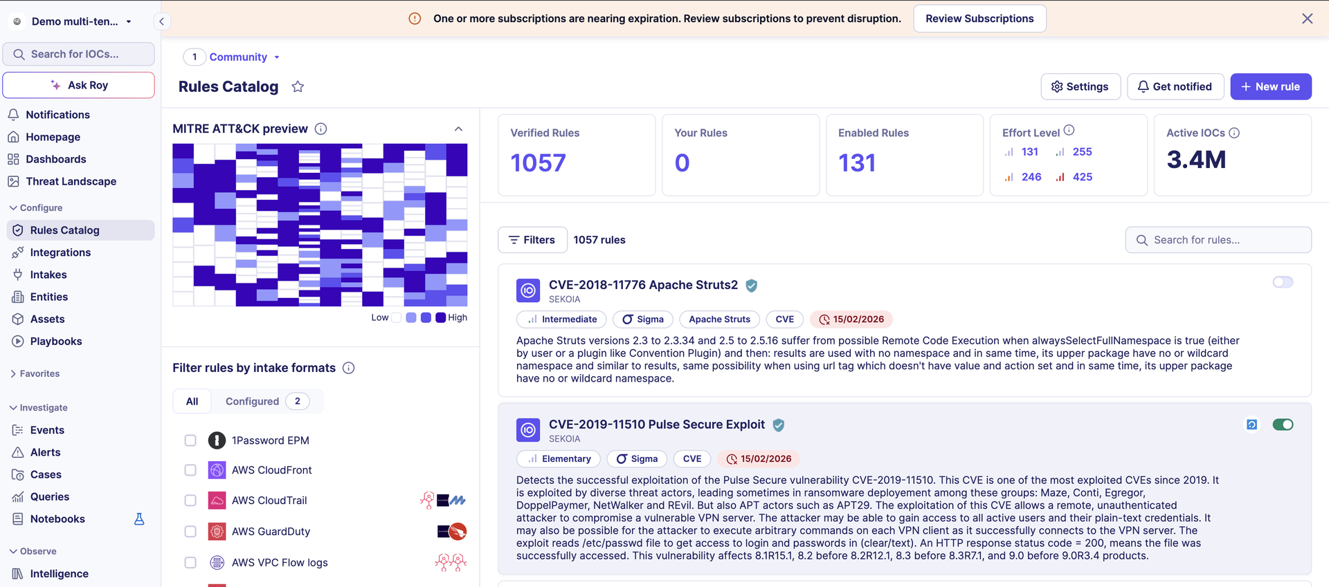Select Rules Catalog in sidebar
The height and width of the screenshot is (587, 1329).
pos(80,230)
